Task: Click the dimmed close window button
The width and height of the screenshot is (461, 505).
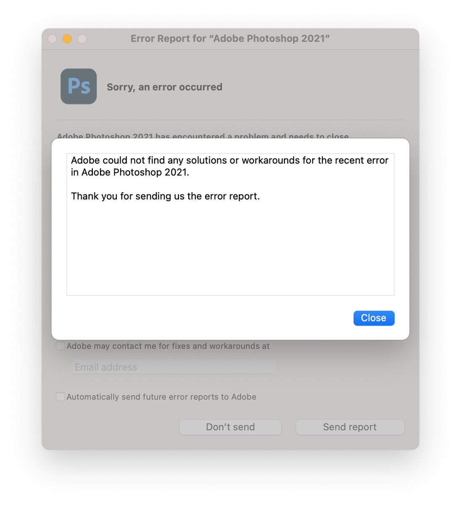Action: pos(53,39)
